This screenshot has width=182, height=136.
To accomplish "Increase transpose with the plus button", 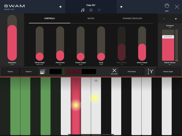I will 176,19.
